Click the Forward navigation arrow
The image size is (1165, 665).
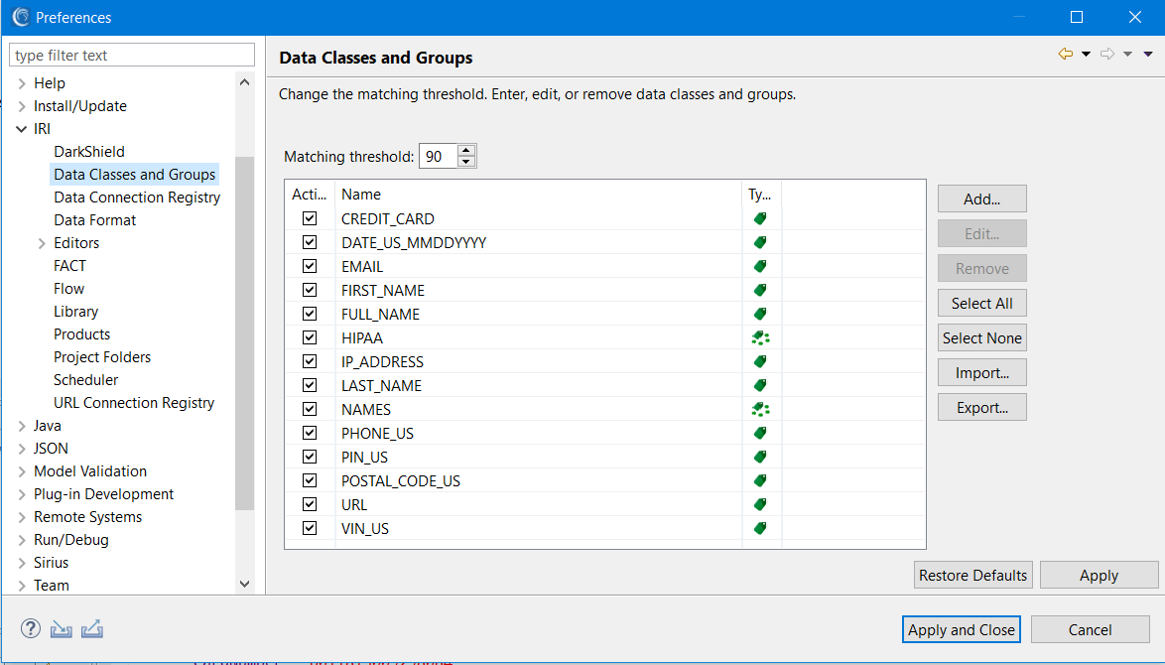pos(1107,54)
